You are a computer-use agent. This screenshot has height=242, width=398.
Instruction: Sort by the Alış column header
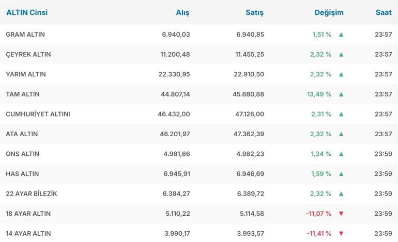pos(182,12)
